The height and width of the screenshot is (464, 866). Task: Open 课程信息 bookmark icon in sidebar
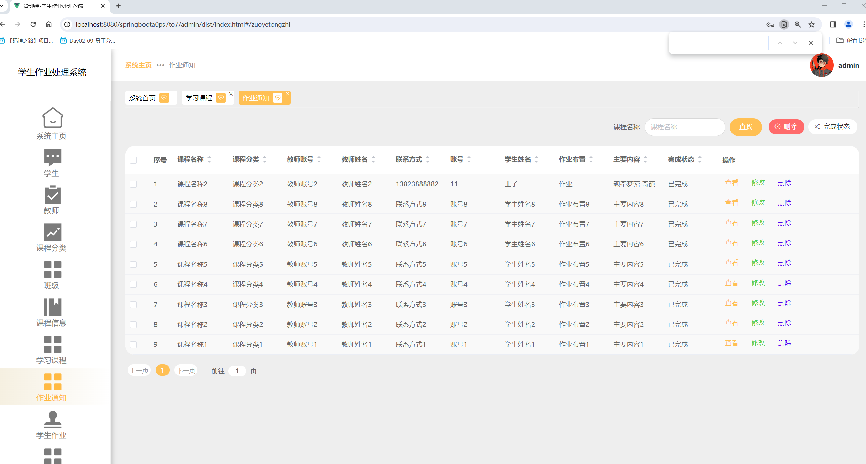[52, 307]
